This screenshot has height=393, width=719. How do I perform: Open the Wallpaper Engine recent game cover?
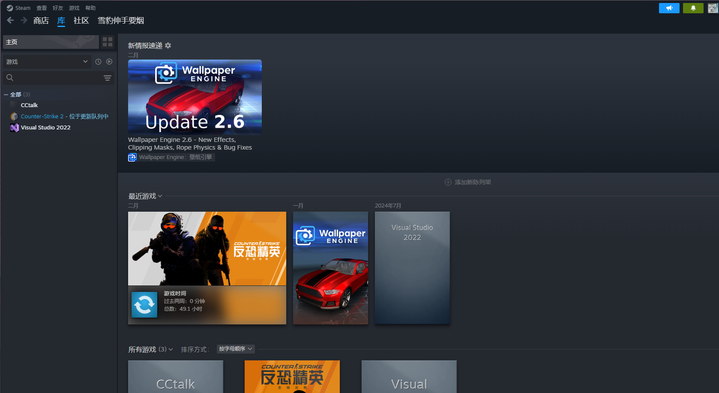pos(330,268)
